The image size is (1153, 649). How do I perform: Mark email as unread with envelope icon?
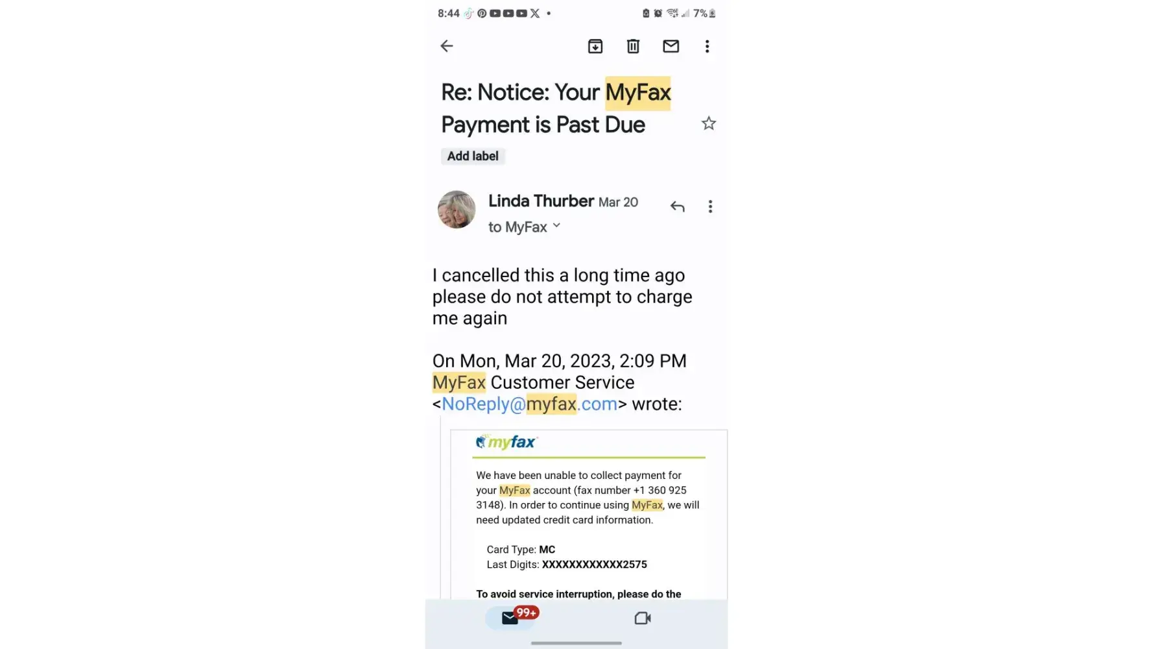coord(671,46)
